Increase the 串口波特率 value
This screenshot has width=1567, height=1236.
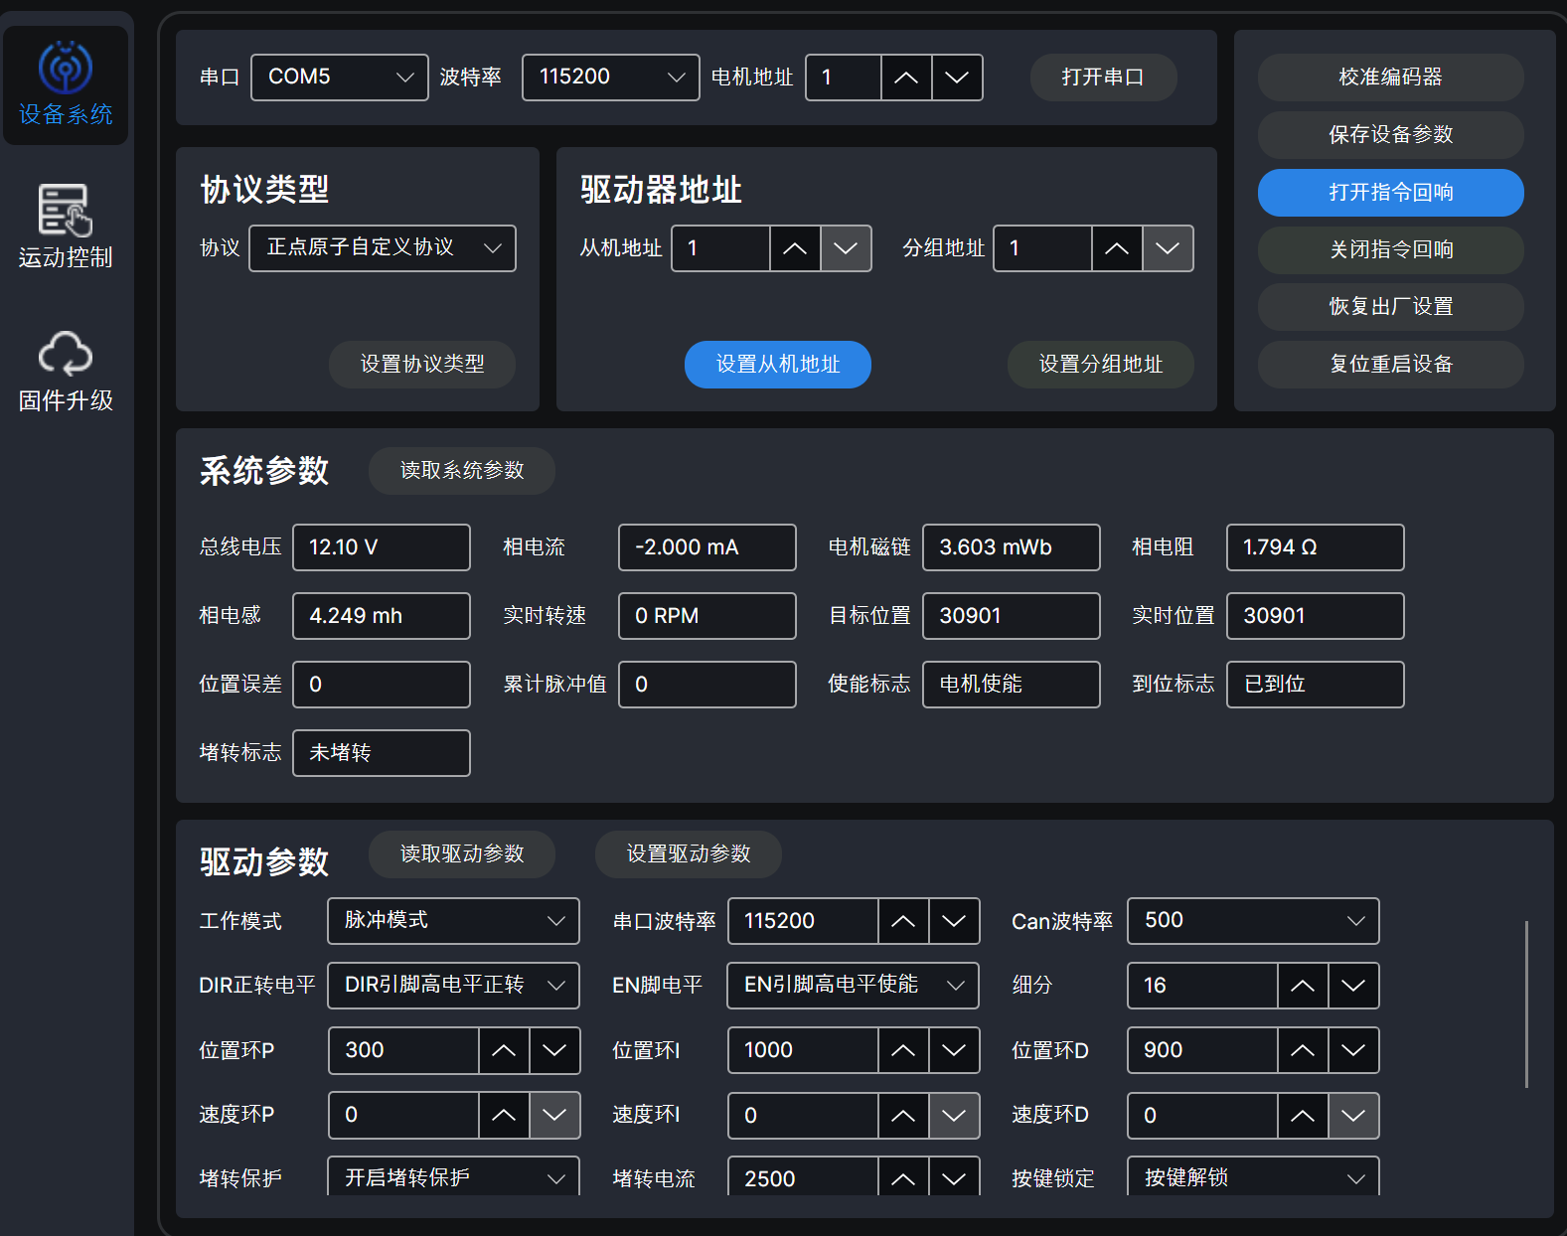point(903,921)
